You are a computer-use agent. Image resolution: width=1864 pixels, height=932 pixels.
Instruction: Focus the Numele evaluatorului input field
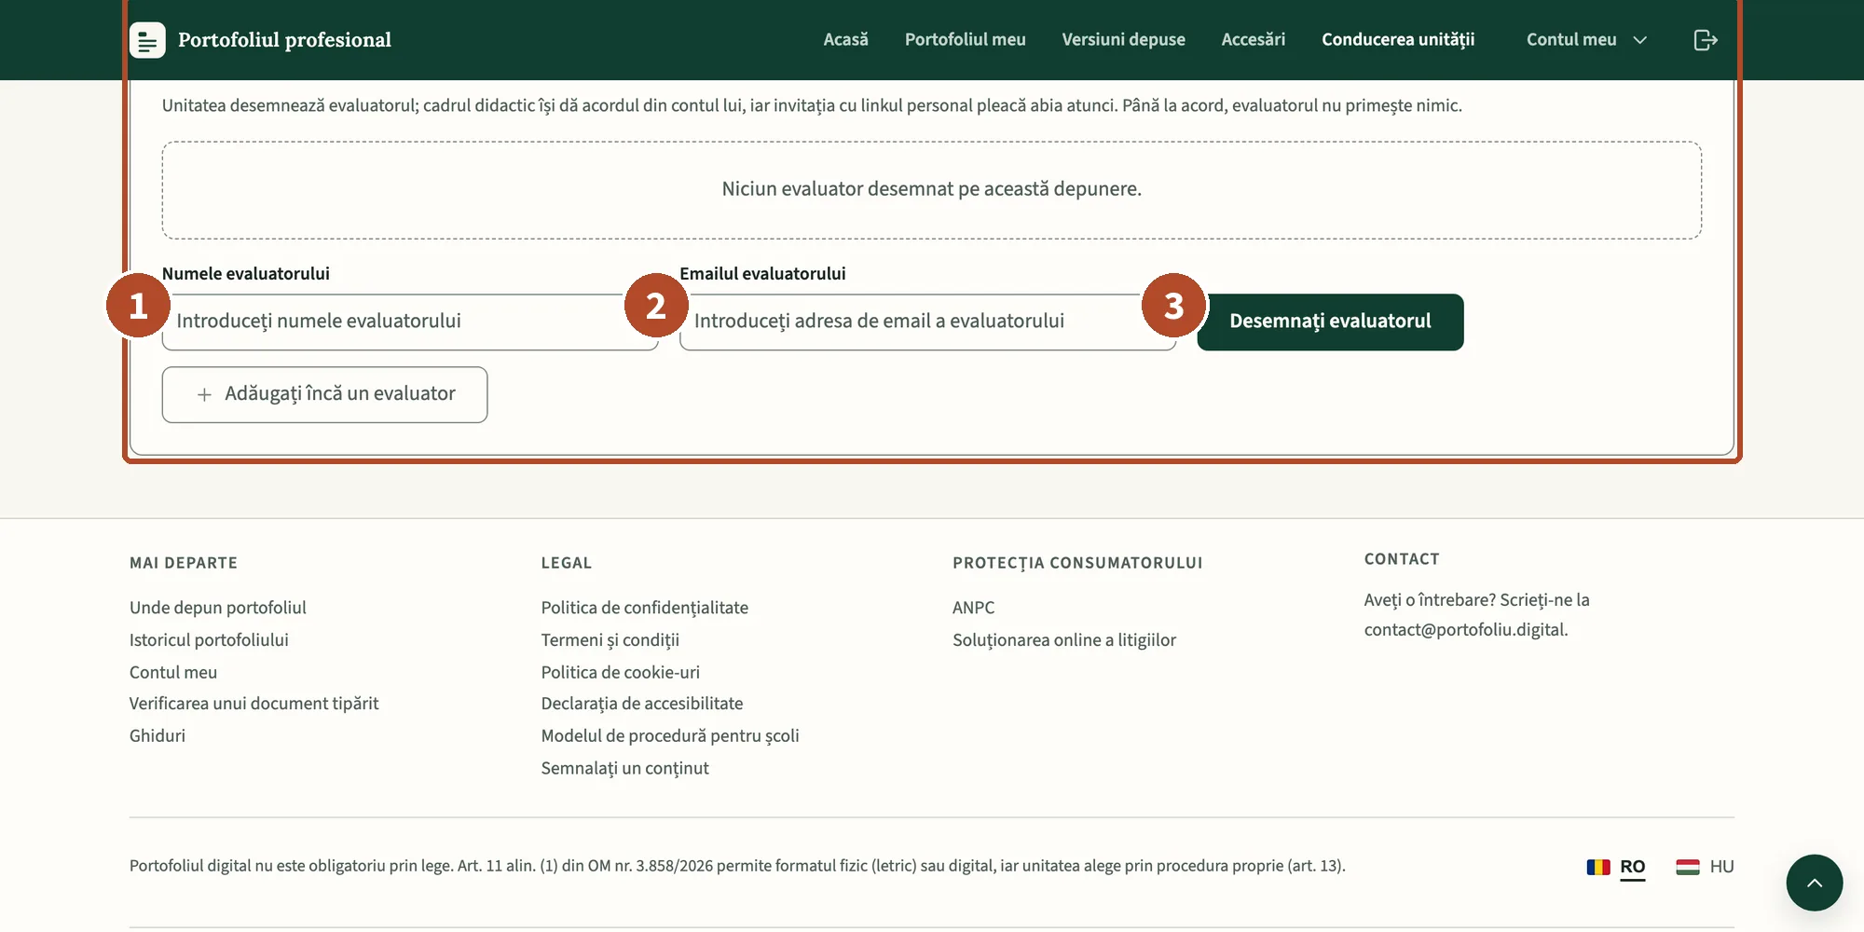(410, 322)
